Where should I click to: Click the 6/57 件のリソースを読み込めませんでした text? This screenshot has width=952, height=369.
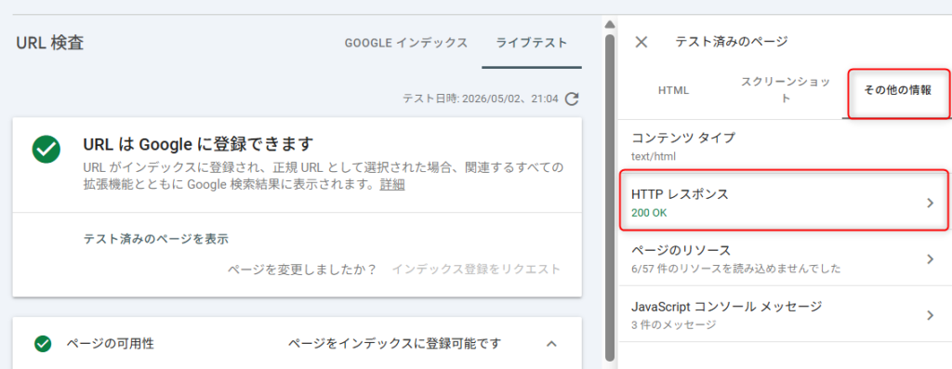pos(736,269)
